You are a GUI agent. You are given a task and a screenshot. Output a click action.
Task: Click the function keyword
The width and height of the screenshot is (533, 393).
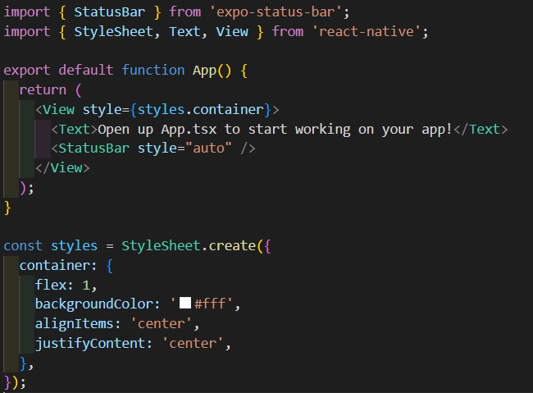[x=153, y=71]
